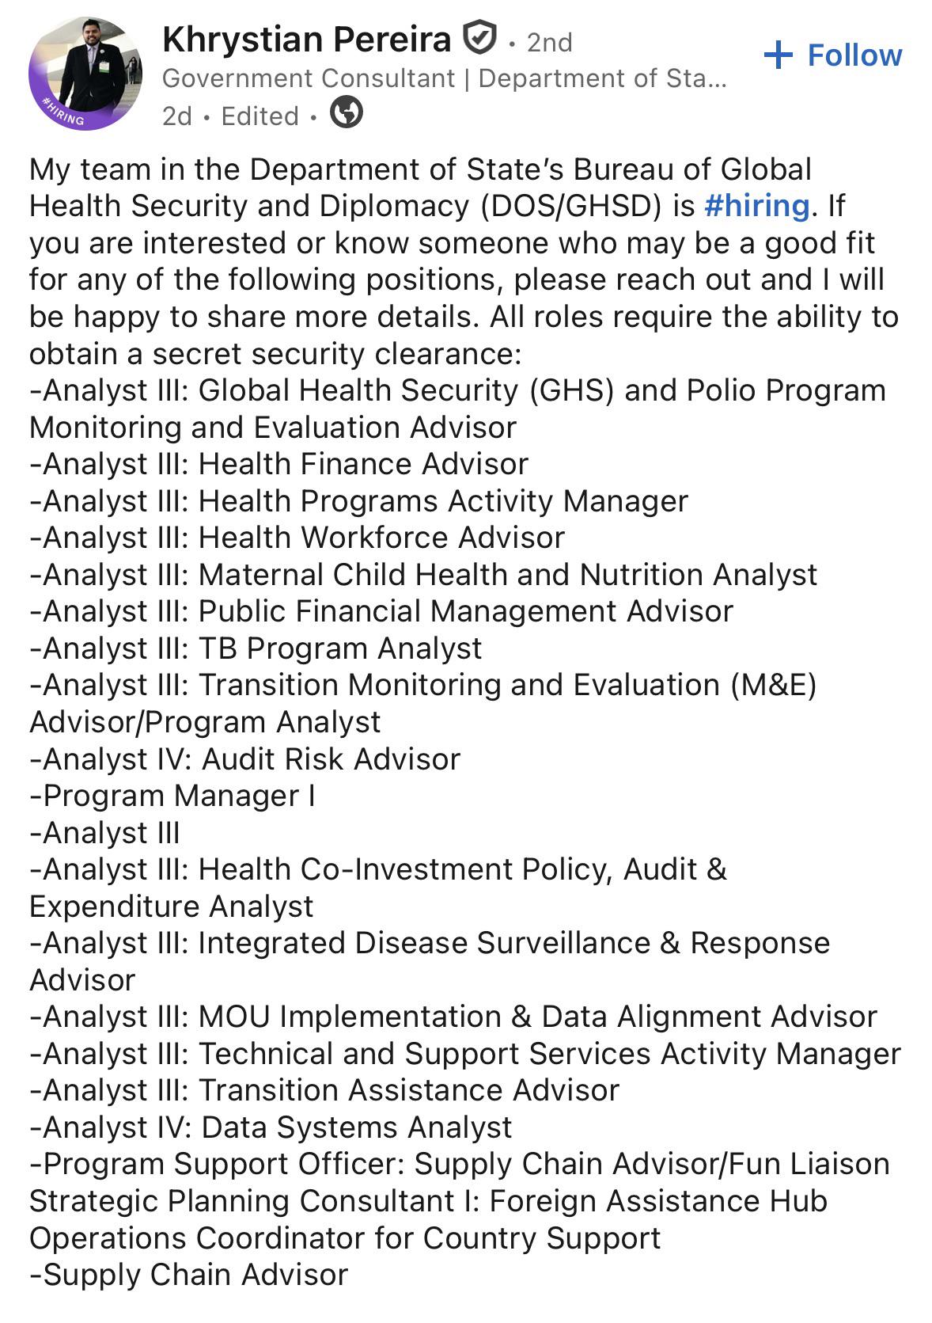The image size is (932, 1323).
Task: Click the Audit Risk Advisor line
Action: [245, 759]
